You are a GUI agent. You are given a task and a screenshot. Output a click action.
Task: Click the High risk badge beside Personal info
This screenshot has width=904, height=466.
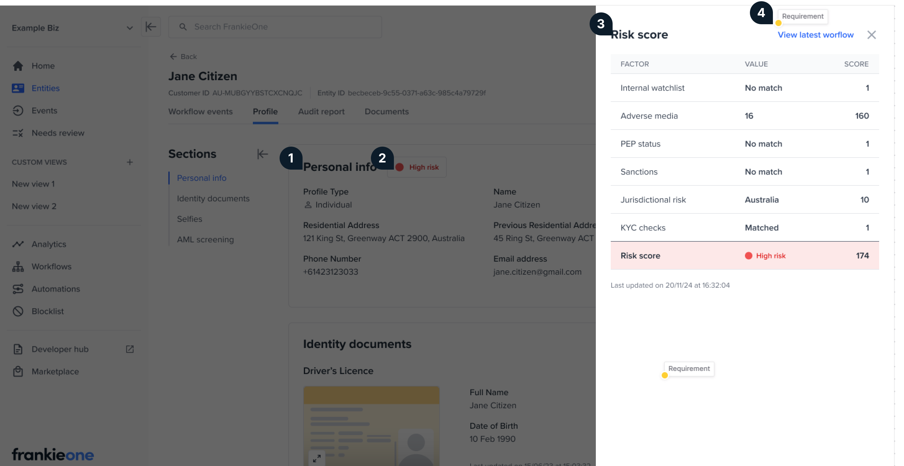pos(417,167)
